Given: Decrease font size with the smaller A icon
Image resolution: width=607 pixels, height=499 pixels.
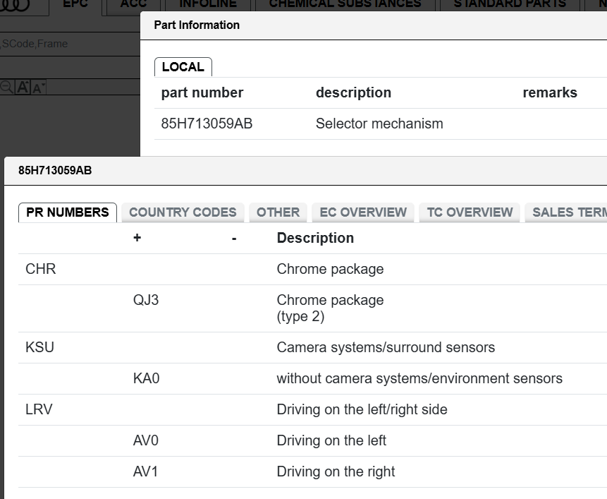Looking at the screenshot, I should (38, 88).
